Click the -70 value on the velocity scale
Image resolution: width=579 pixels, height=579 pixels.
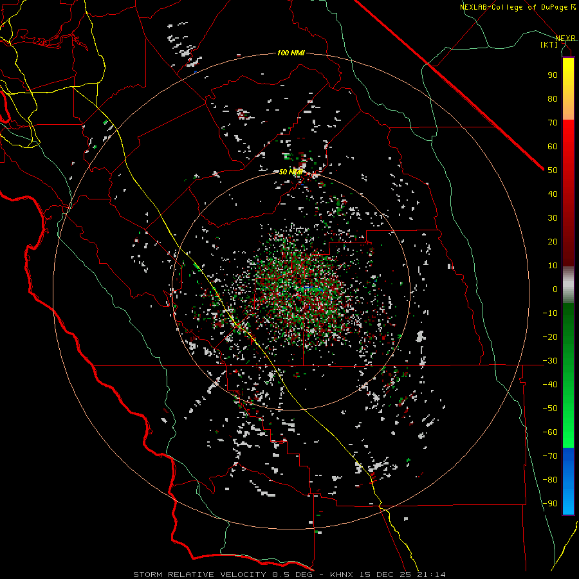pyautogui.click(x=550, y=456)
